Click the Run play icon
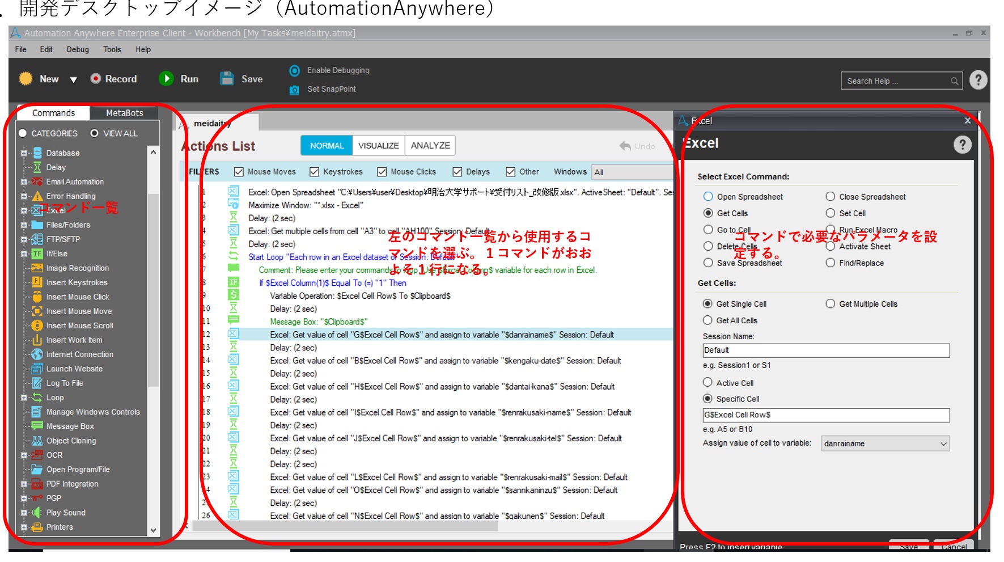Image resolution: width=1004 pixels, height=562 pixels. click(x=166, y=78)
